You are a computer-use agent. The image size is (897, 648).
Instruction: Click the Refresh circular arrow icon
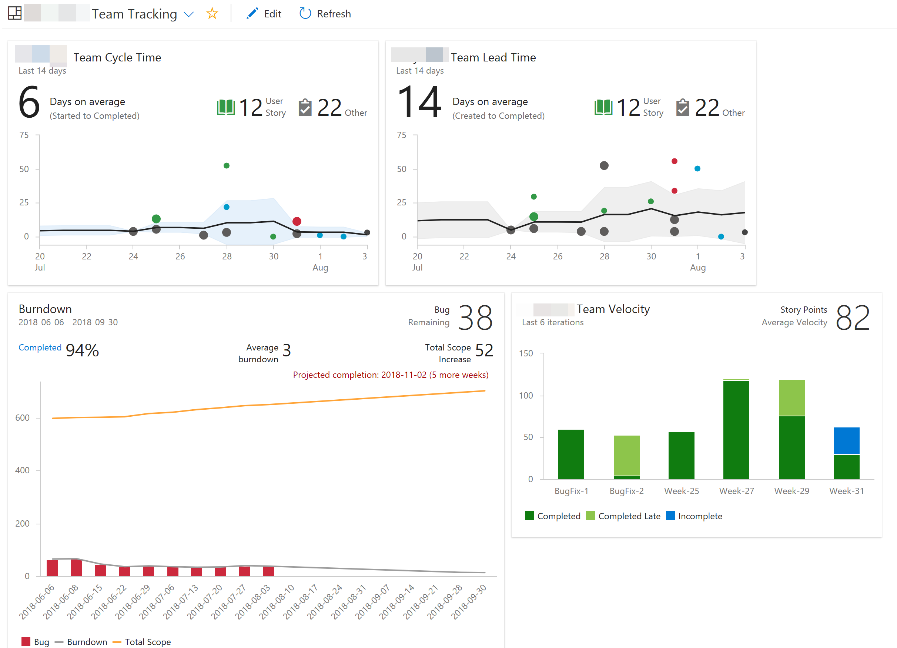(305, 14)
